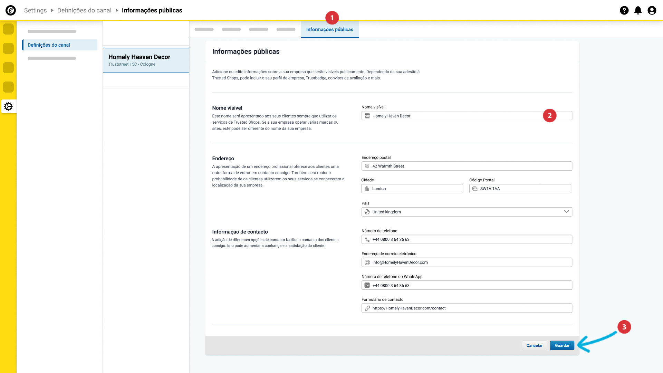Click the link icon in contact form field
This screenshot has width=663, height=373.
coord(367,308)
